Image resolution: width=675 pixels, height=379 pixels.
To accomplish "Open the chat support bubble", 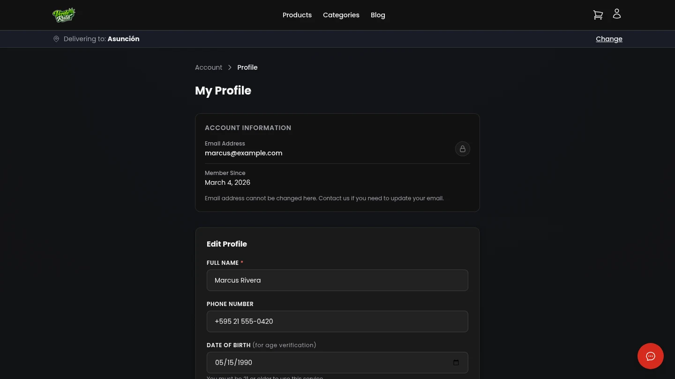I will (651, 356).
